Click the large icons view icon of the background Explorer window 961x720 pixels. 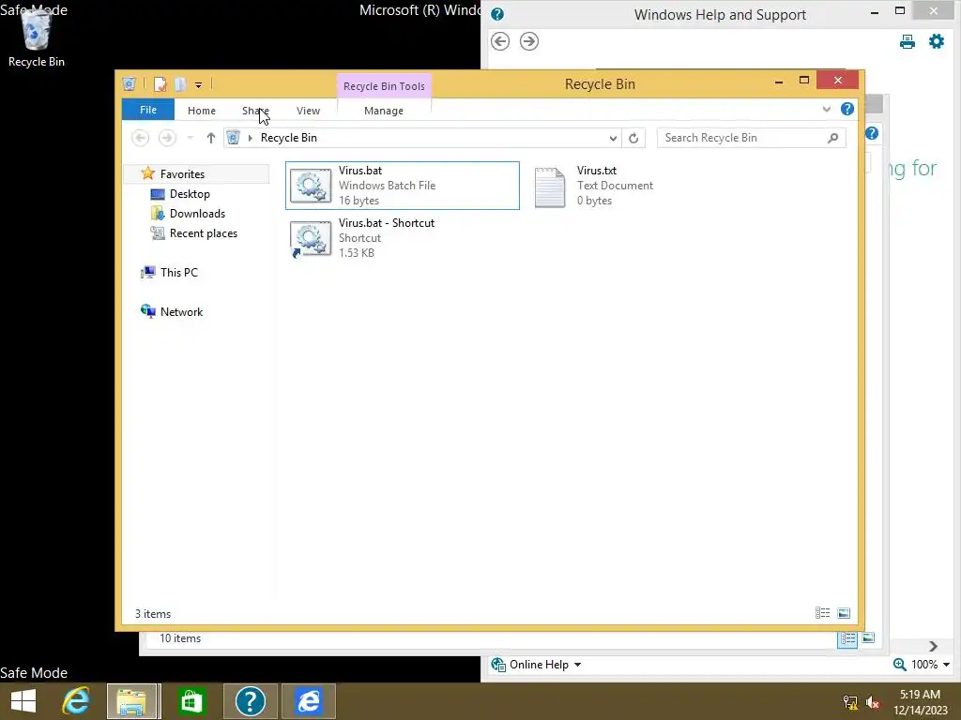coord(868,637)
